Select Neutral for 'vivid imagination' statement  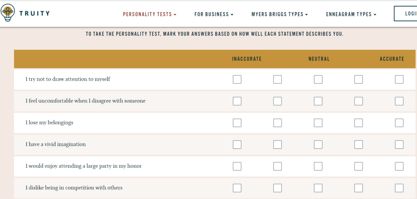(x=318, y=144)
